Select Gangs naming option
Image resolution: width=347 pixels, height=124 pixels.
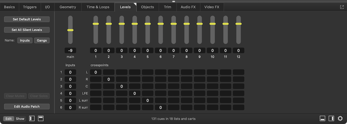point(42,41)
